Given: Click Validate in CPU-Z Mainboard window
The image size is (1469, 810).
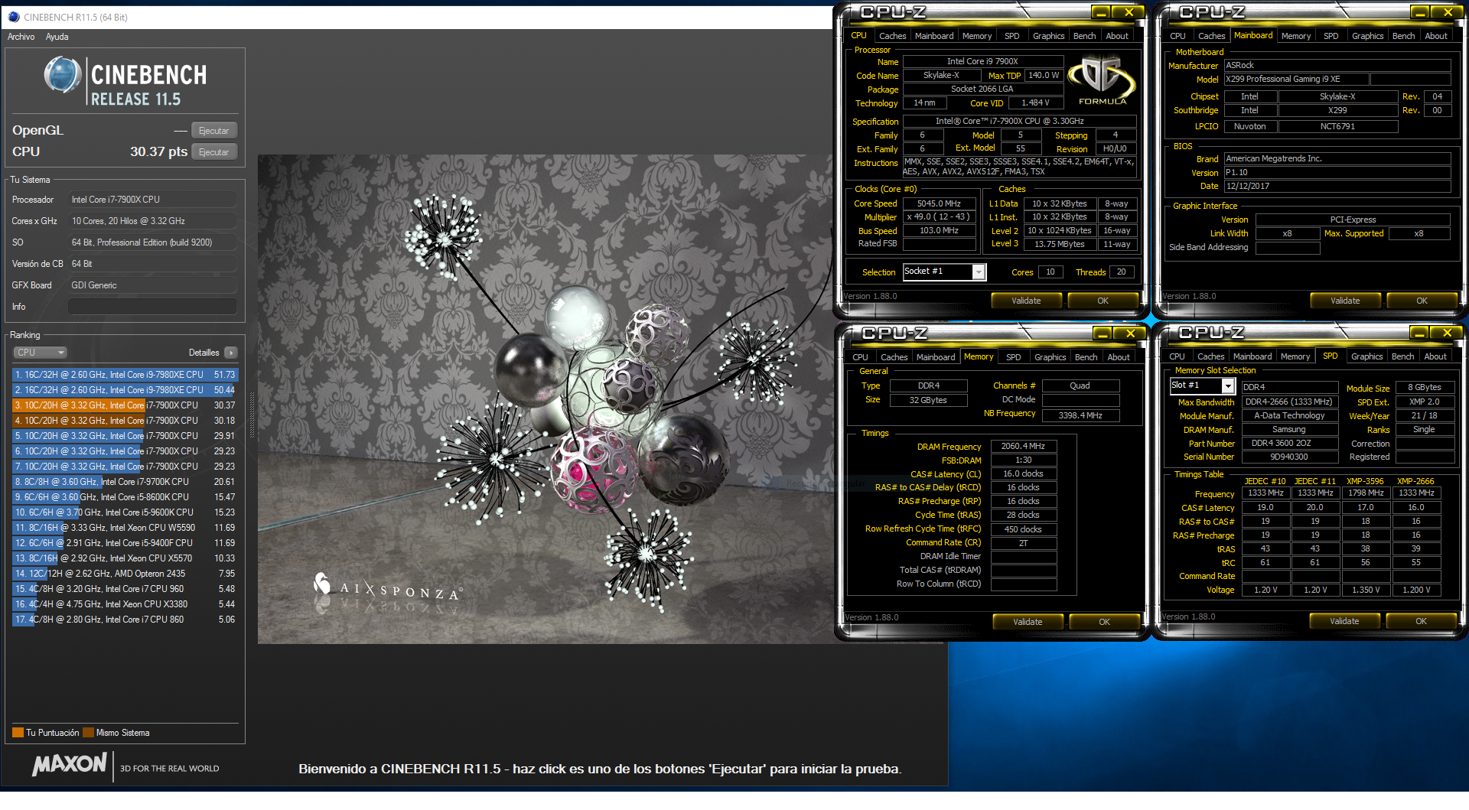Looking at the screenshot, I should click(1344, 301).
